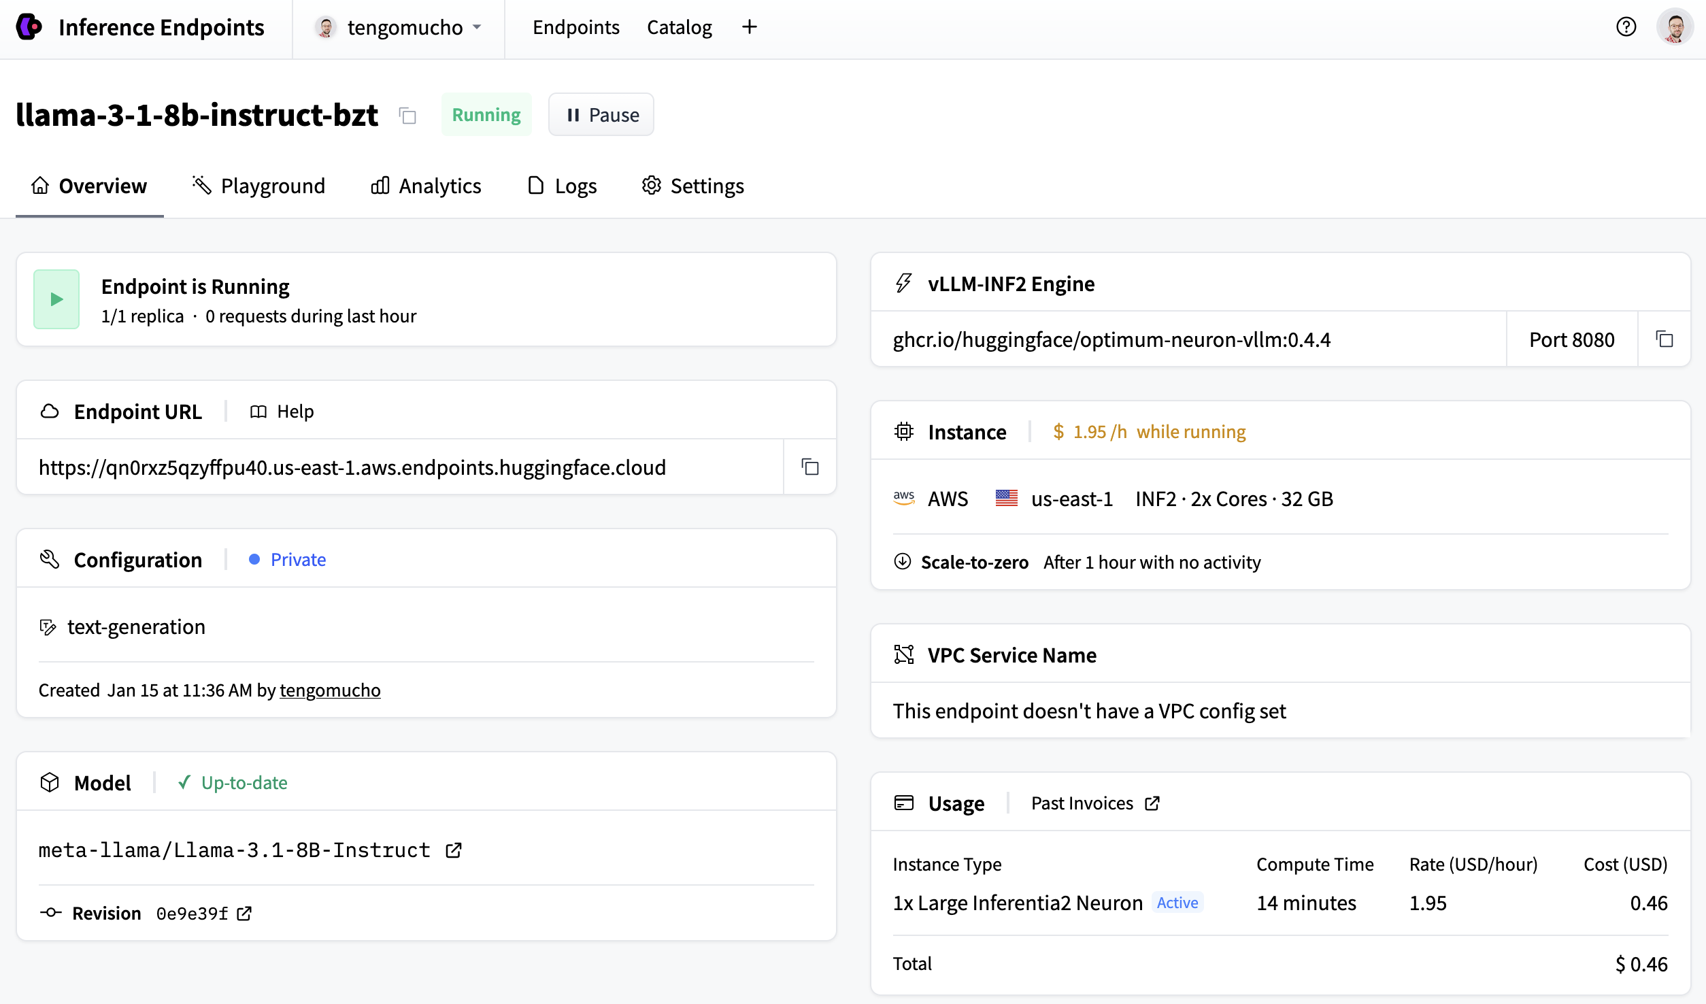The image size is (1706, 1004).
Task: Pause the running endpoint
Action: click(601, 115)
